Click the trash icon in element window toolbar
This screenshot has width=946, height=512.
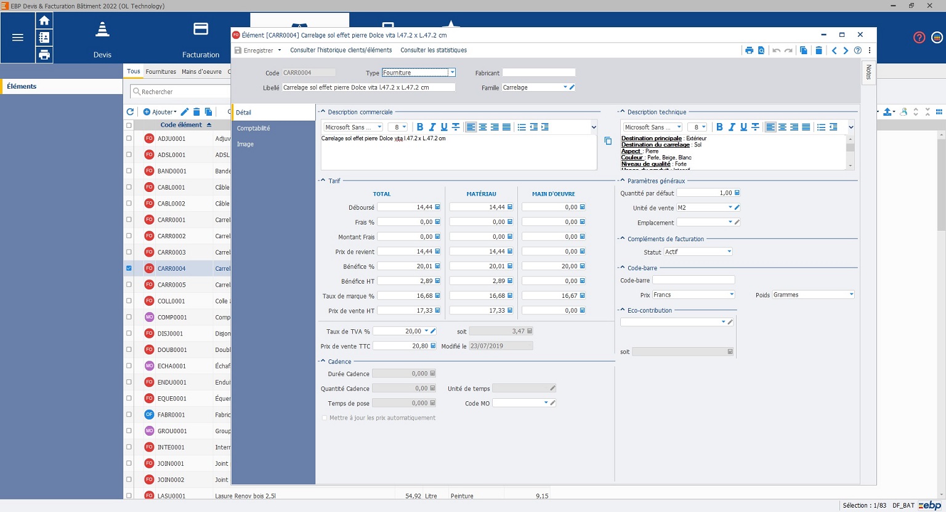[x=819, y=50]
